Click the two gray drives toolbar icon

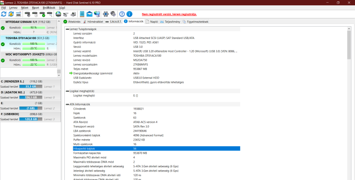click(x=66, y=14)
